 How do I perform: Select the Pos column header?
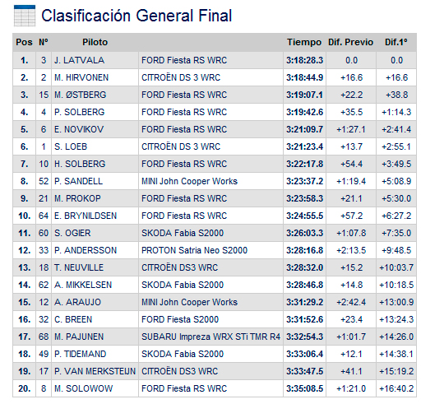coord(24,42)
